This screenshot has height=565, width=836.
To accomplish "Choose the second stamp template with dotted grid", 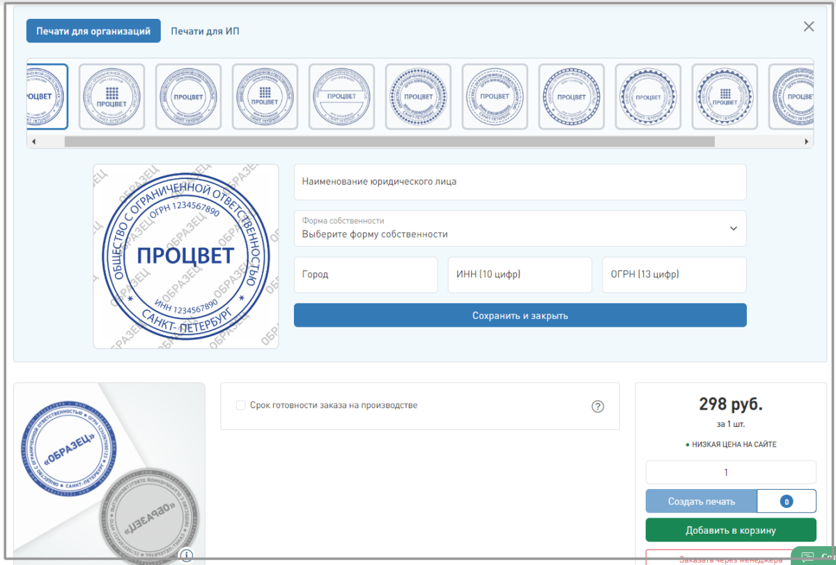I will pyautogui.click(x=111, y=97).
